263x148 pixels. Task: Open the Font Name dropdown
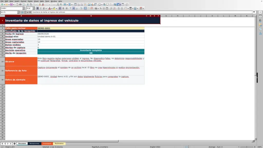[23, 8]
